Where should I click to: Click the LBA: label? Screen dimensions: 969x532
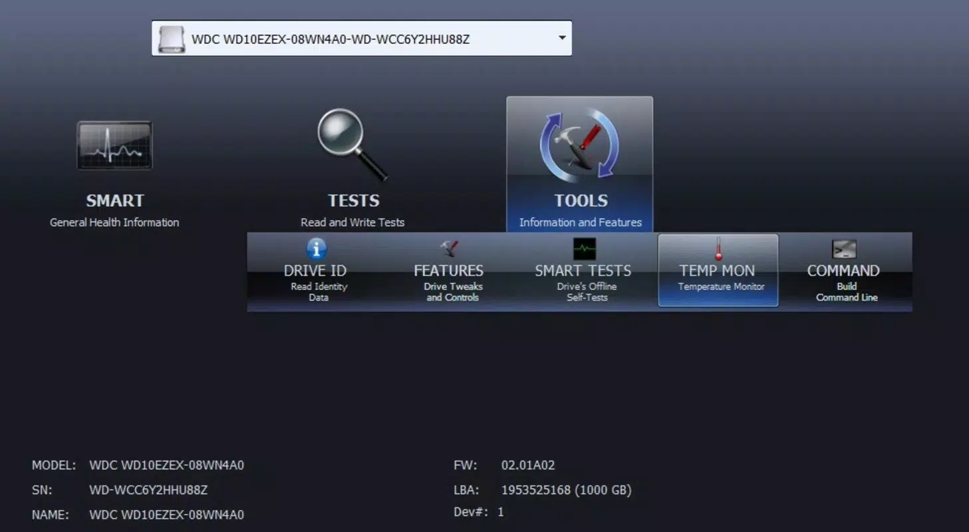point(467,490)
